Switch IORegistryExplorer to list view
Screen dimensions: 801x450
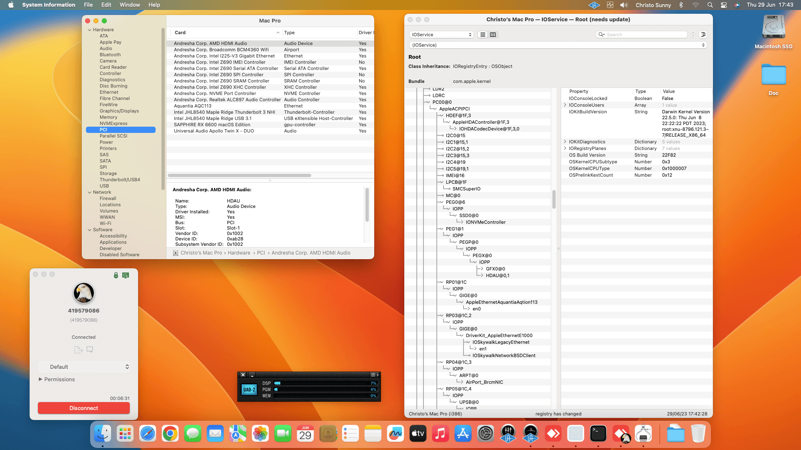click(483, 35)
